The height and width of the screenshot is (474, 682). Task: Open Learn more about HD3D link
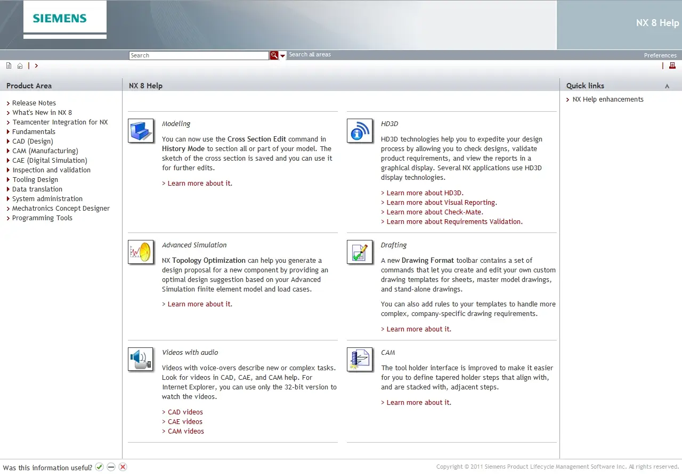point(425,193)
